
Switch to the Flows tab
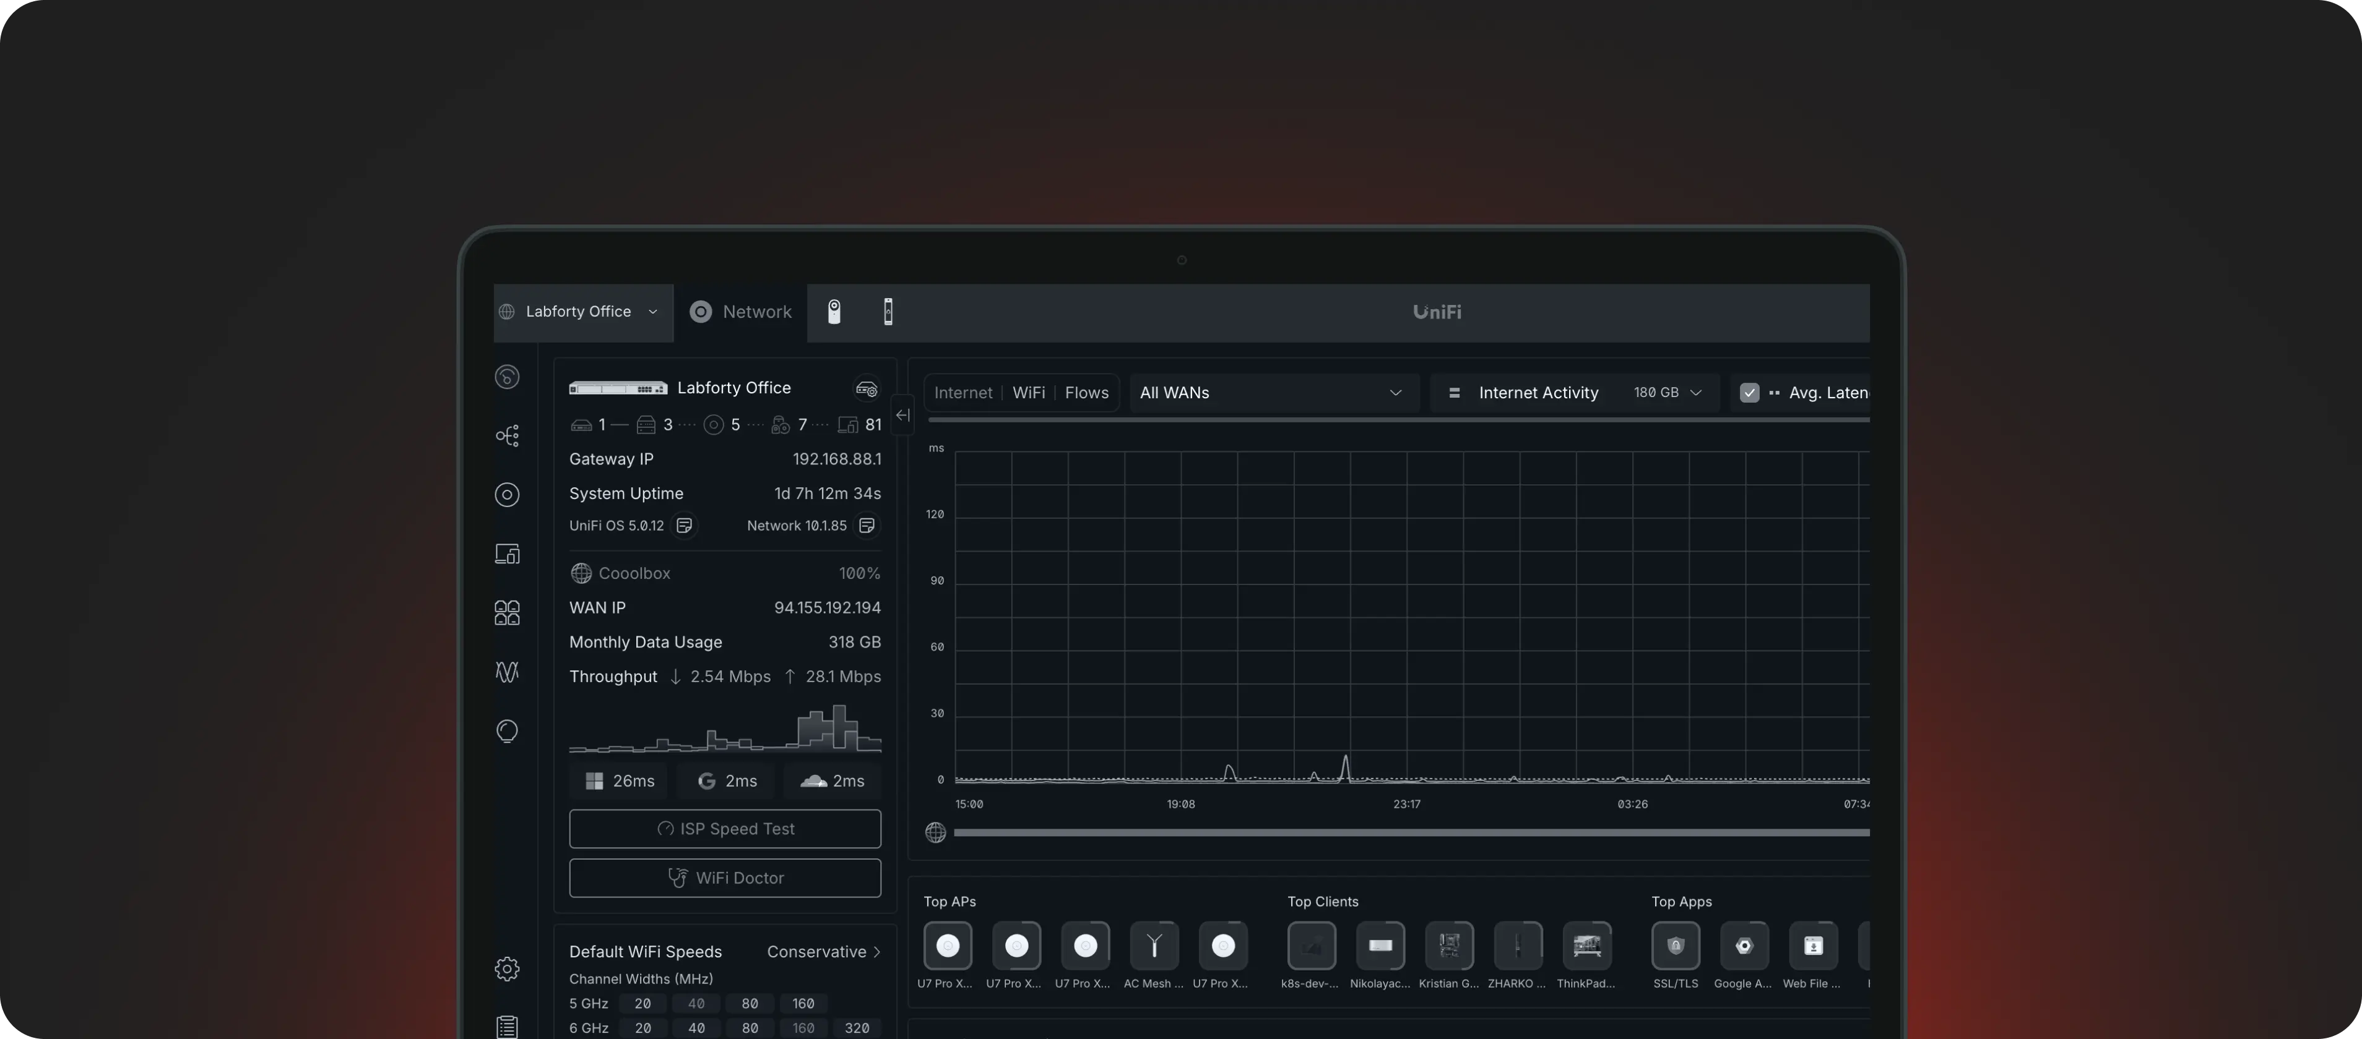(1086, 392)
